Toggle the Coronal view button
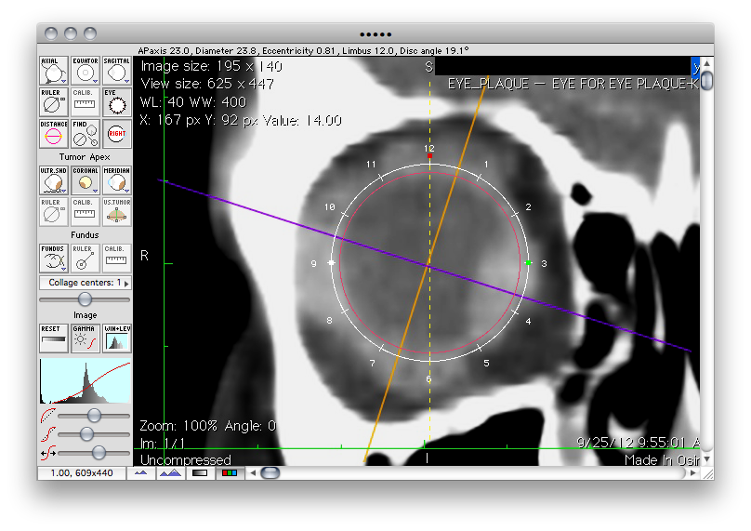Viewport: 751px width, 531px height. pos(85,180)
